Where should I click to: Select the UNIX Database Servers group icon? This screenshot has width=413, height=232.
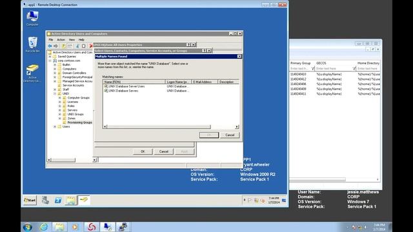pyautogui.click(x=106, y=90)
